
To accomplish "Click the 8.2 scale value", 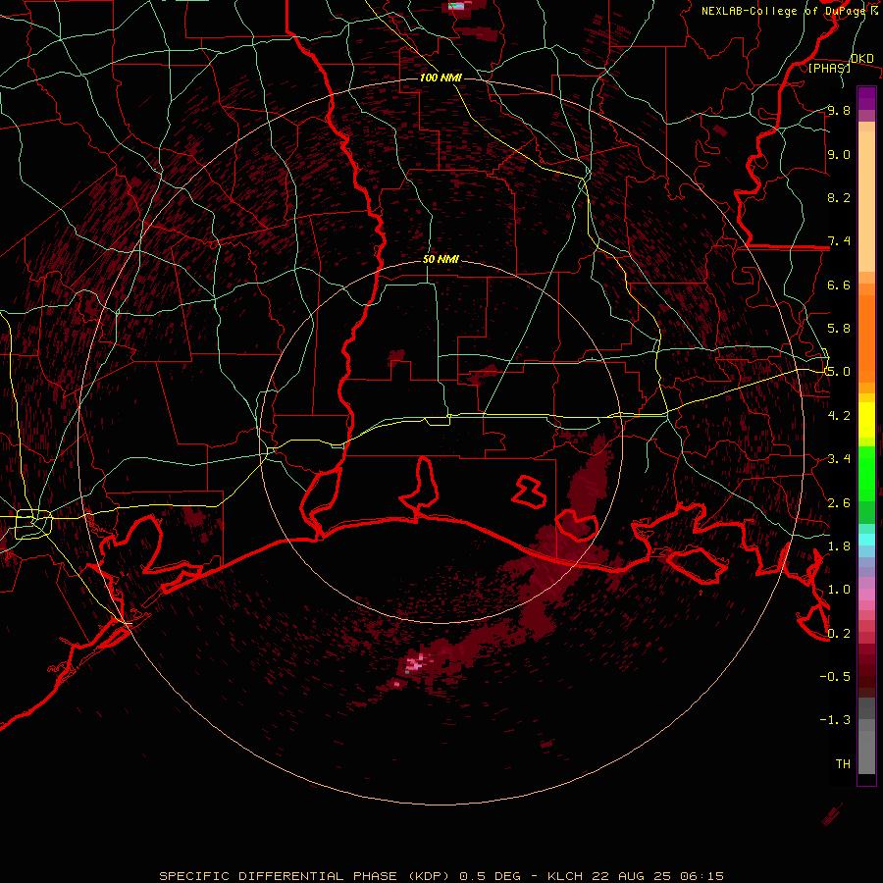I will (839, 198).
